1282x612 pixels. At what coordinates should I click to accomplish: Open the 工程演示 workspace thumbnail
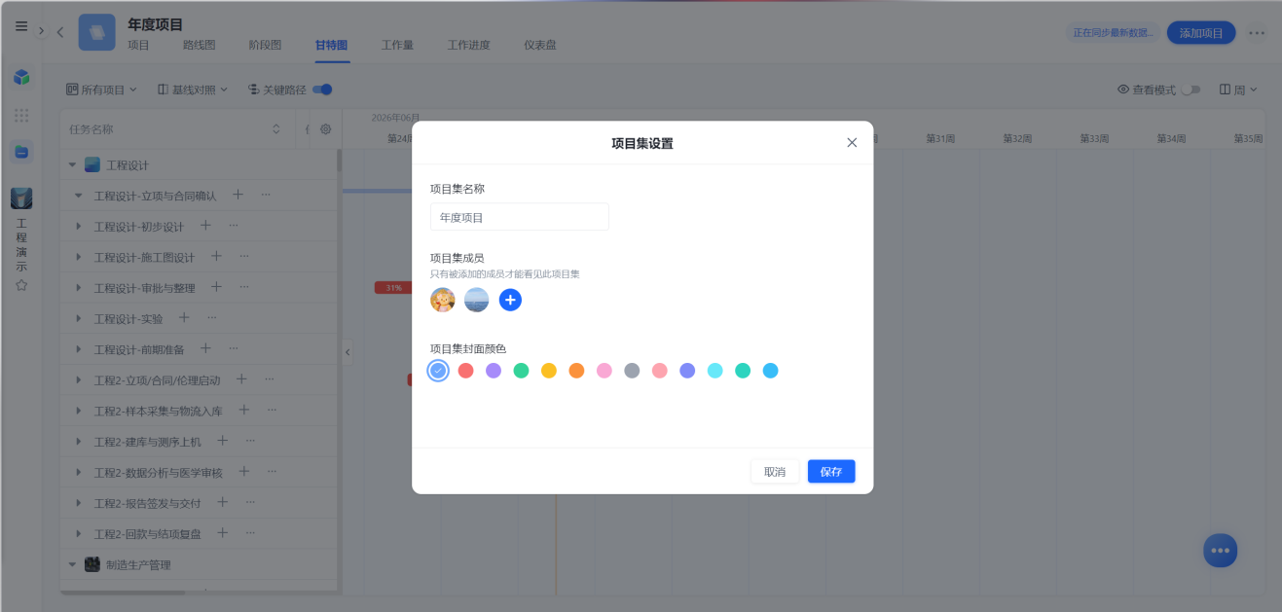tap(21, 198)
